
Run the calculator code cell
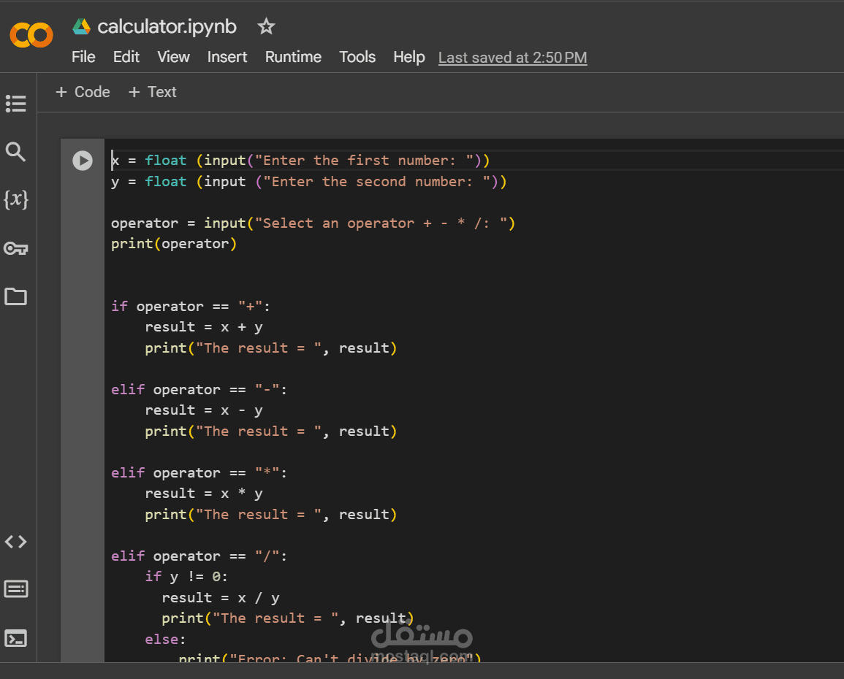[83, 160]
